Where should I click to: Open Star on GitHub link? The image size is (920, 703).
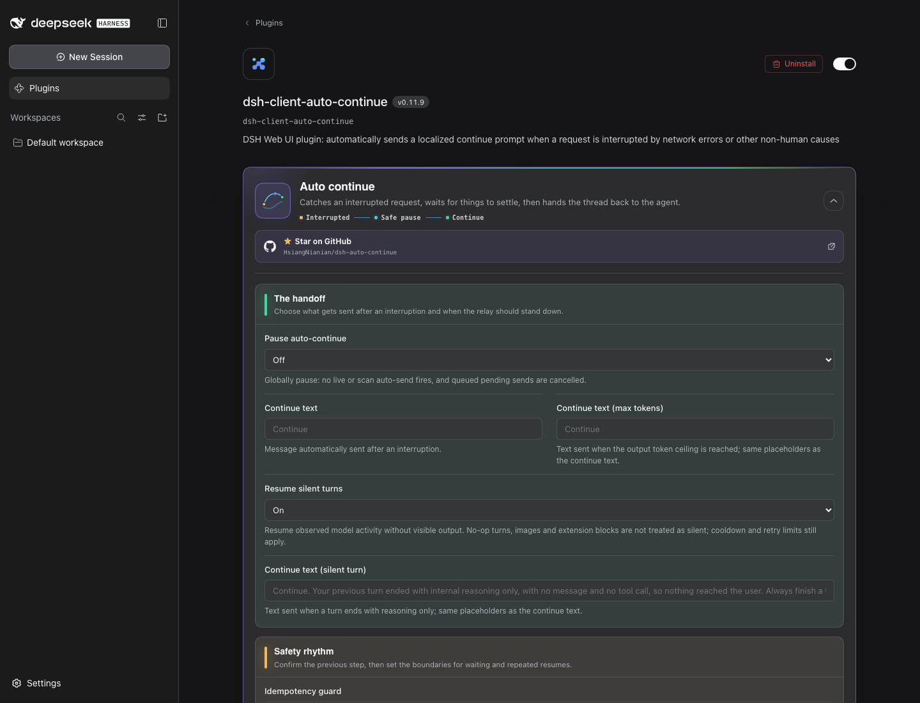tap(549, 247)
